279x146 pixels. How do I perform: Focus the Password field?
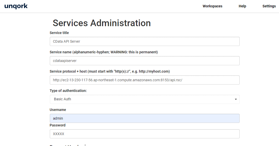[145, 134]
